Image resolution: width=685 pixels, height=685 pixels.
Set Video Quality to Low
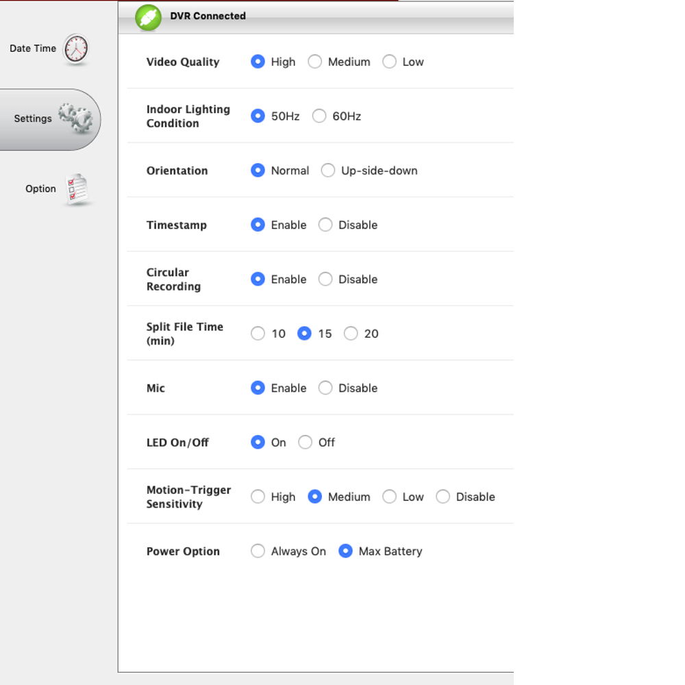pyautogui.click(x=389, y=62)
